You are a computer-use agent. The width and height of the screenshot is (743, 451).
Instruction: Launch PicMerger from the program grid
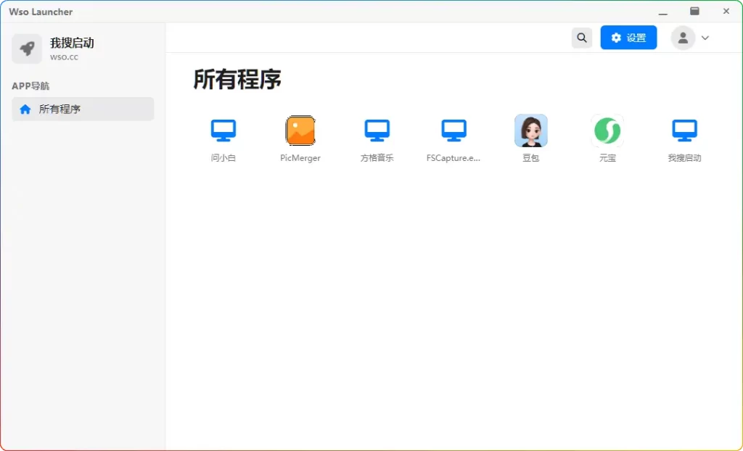pos(300,131)
